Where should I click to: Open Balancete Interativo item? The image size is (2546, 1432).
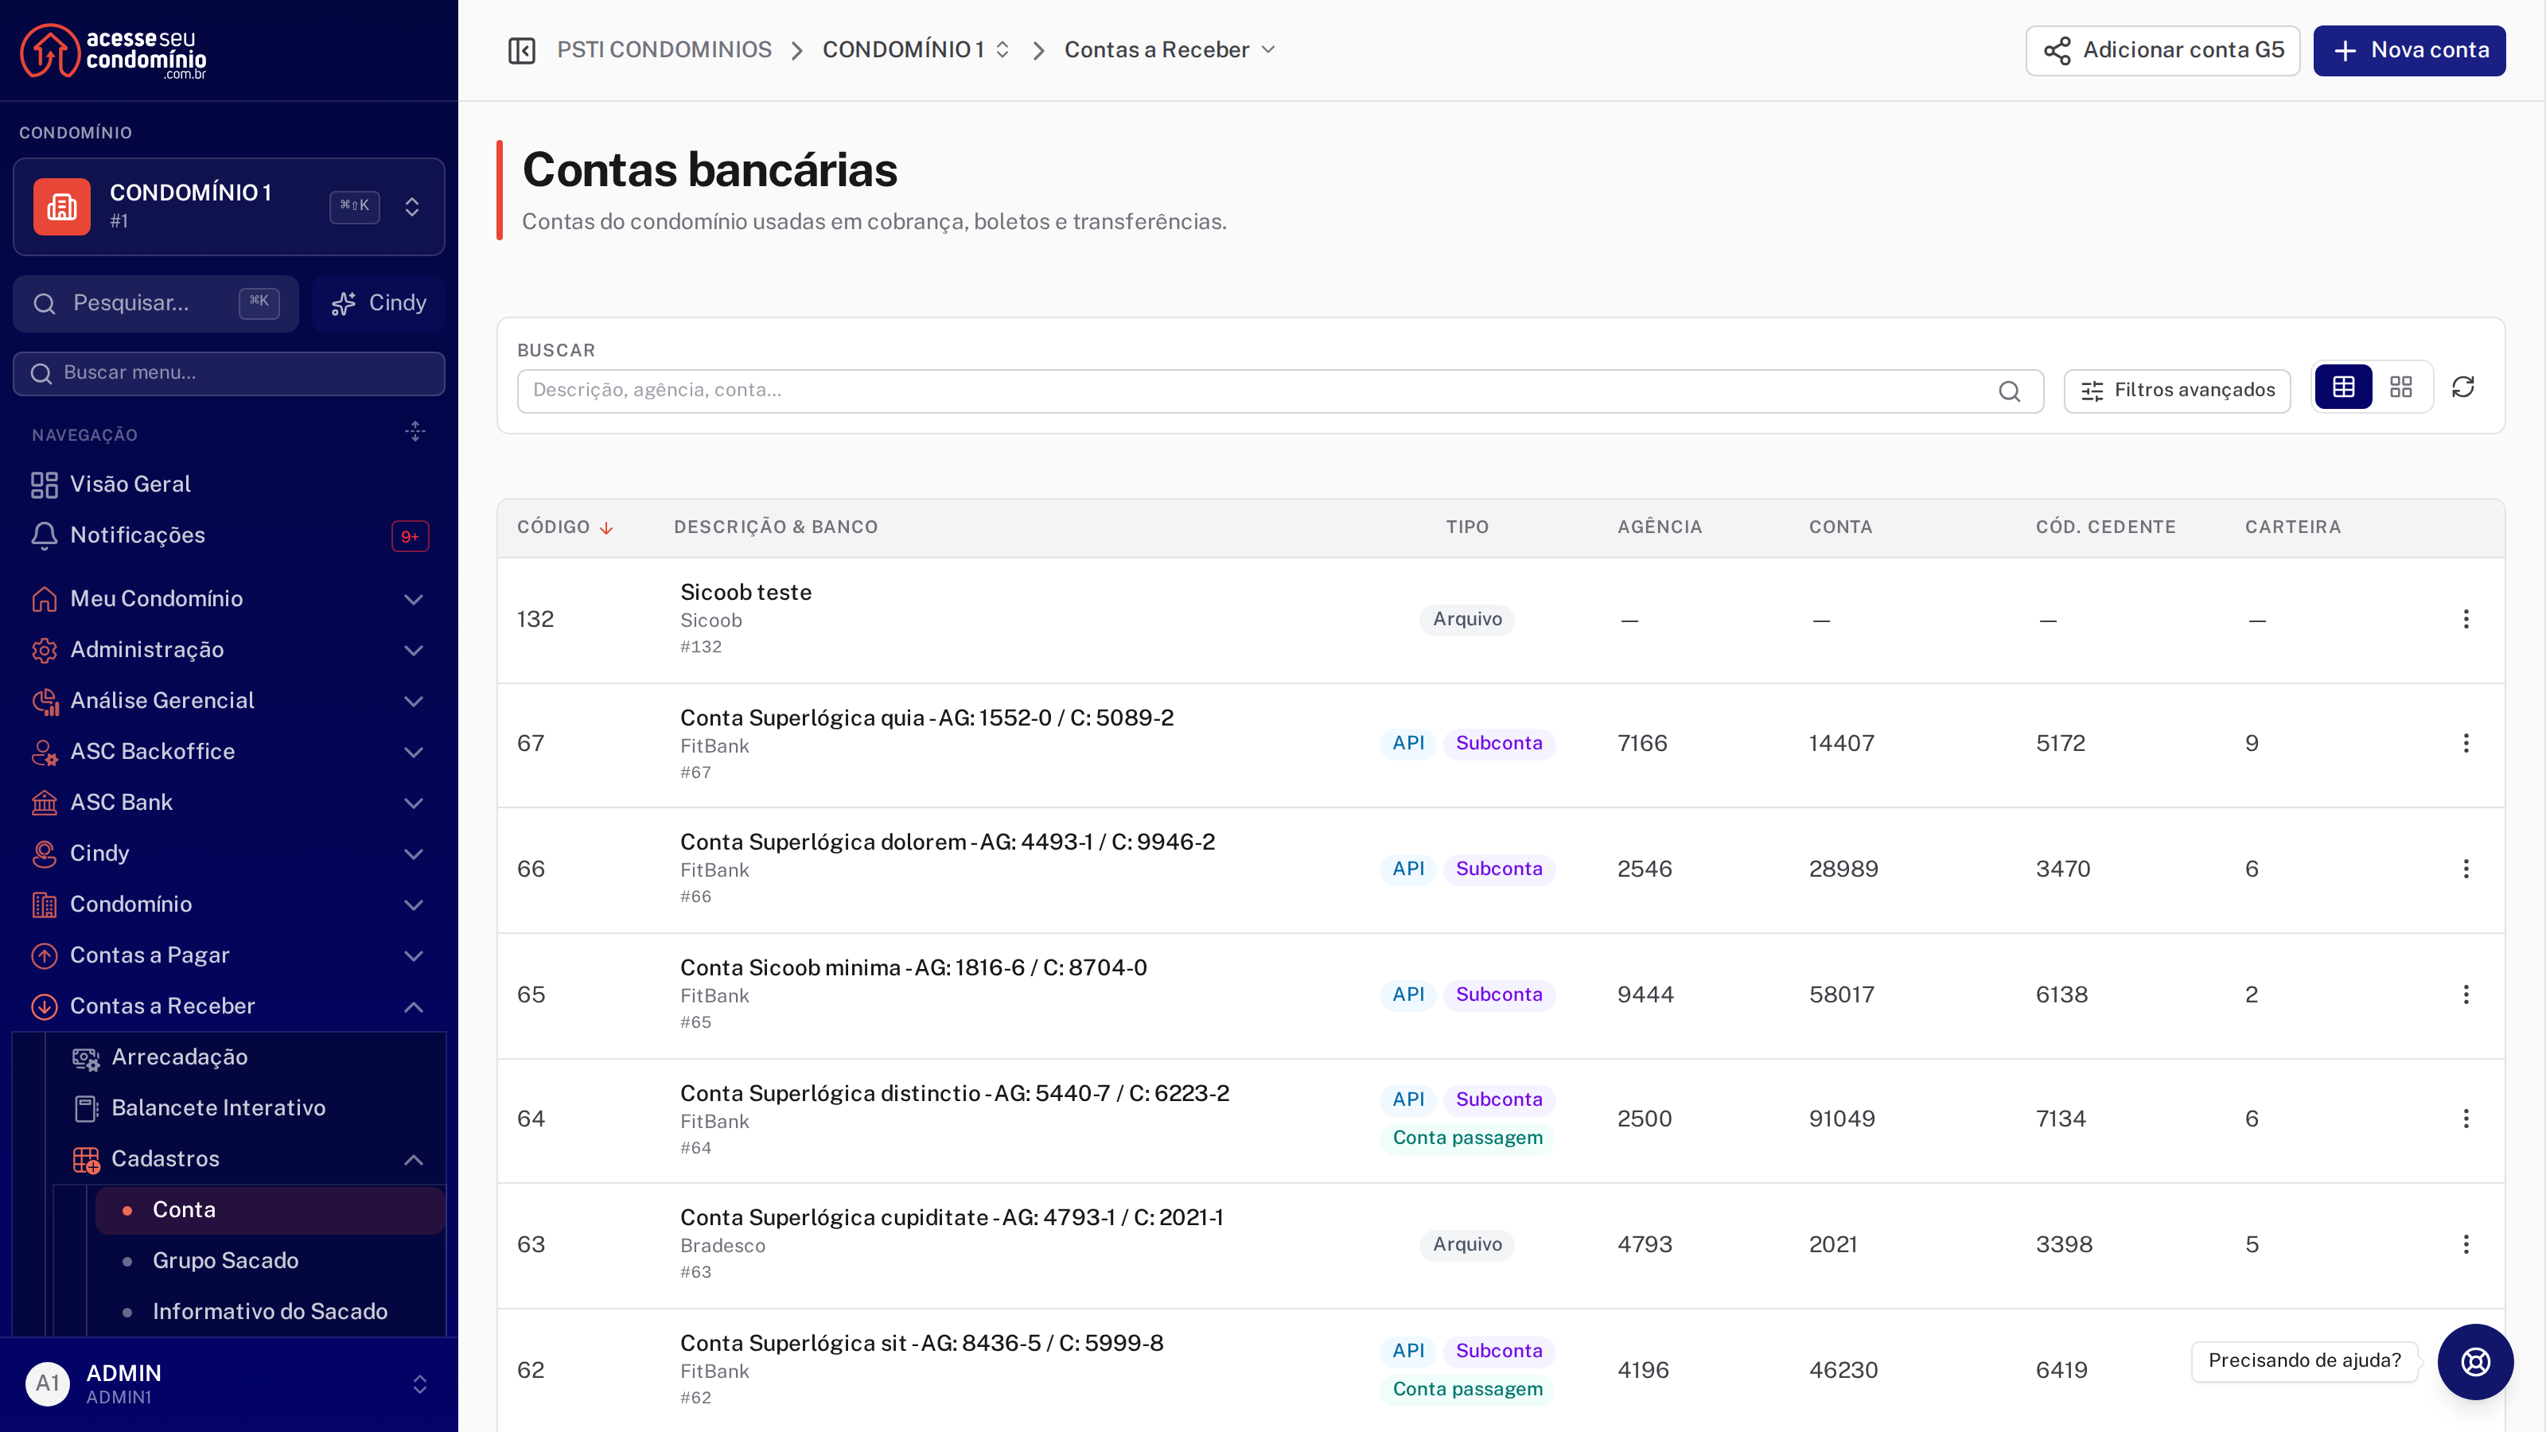(x=250, y=1108)
